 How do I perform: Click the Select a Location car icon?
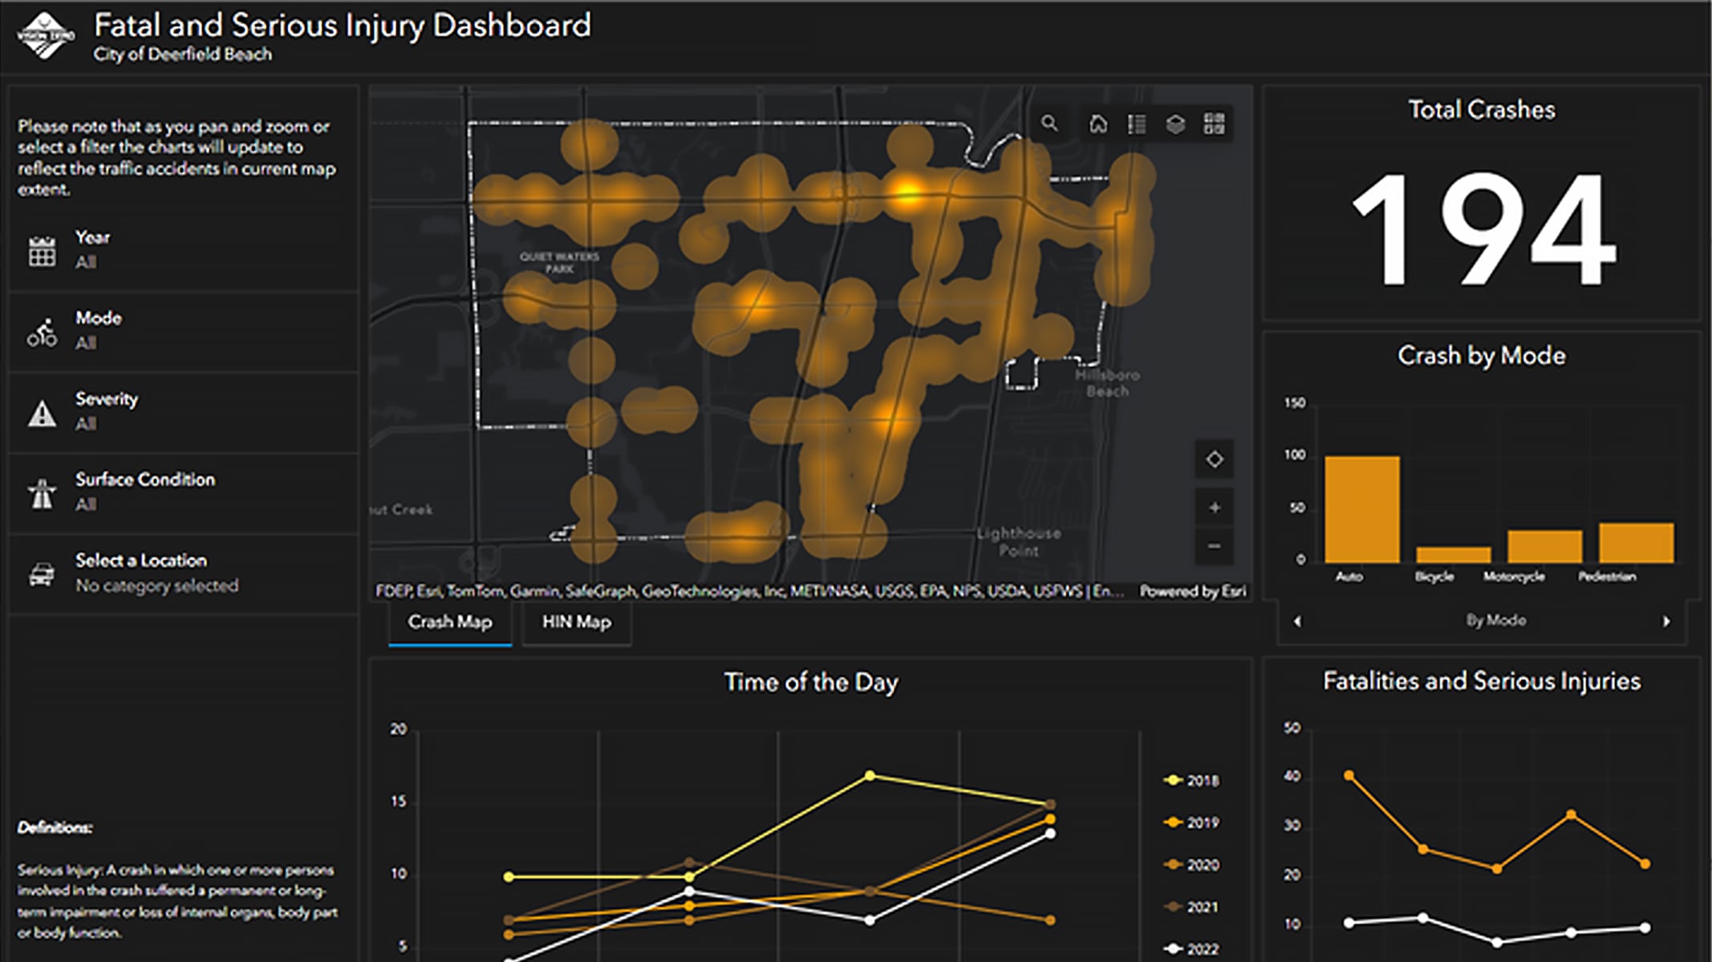(43, 573)
